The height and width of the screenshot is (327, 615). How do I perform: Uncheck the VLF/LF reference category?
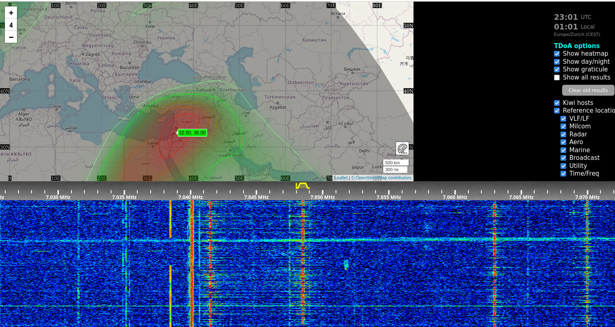tap(563, 119)
